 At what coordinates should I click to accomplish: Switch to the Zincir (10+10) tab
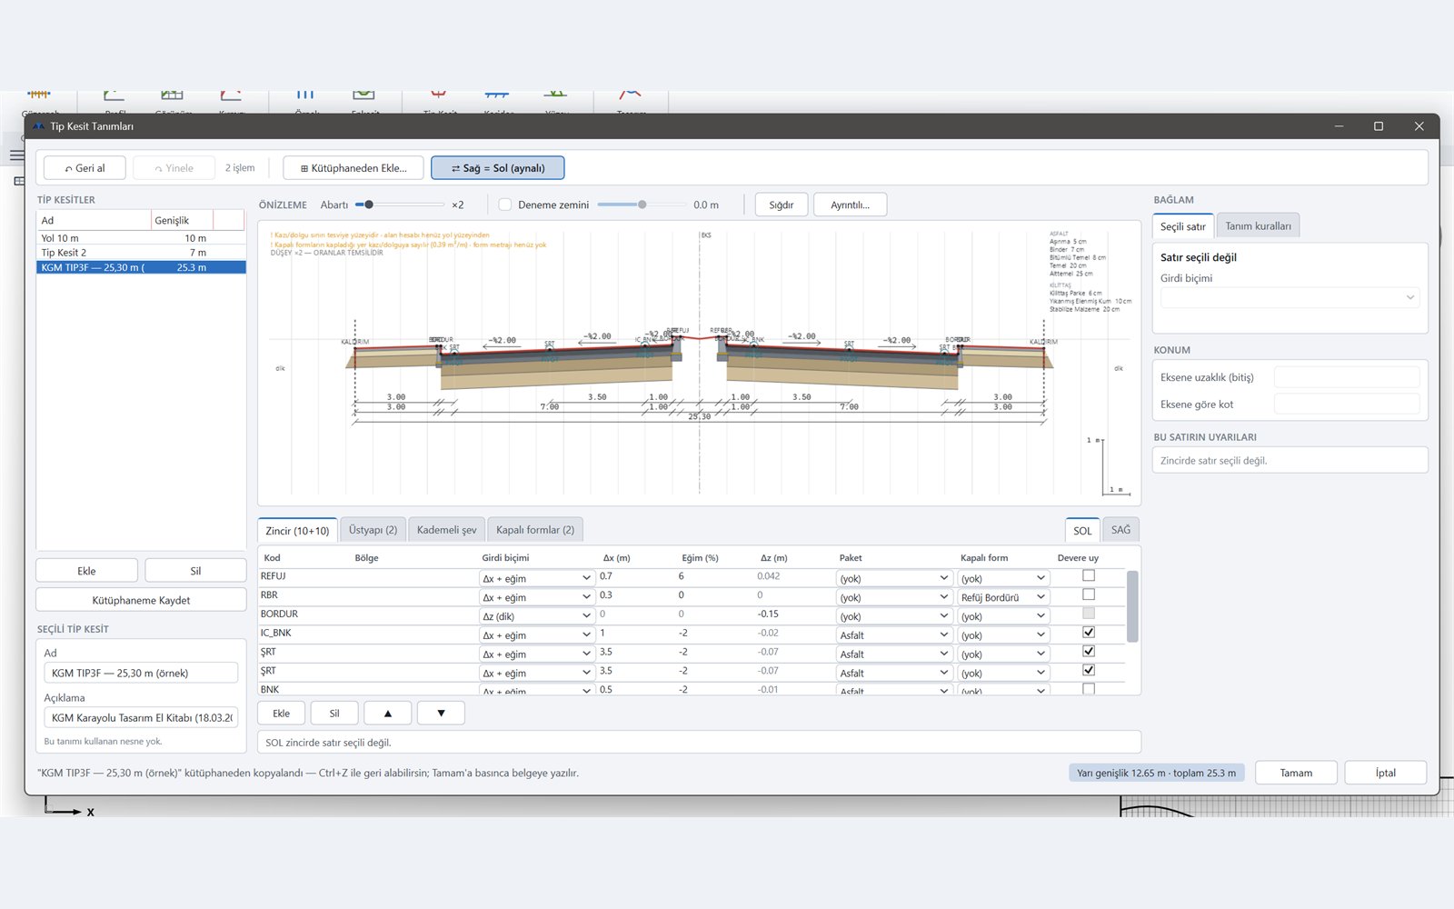[x=297, y=531]
